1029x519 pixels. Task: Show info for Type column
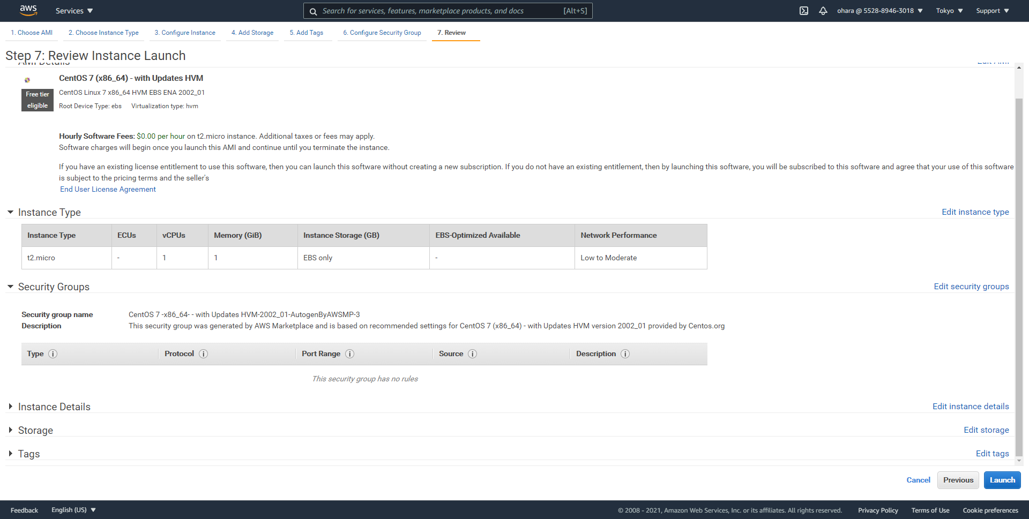[x=53, y=354]
